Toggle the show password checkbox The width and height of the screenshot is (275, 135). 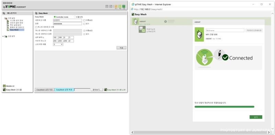[x=84, y=24]
